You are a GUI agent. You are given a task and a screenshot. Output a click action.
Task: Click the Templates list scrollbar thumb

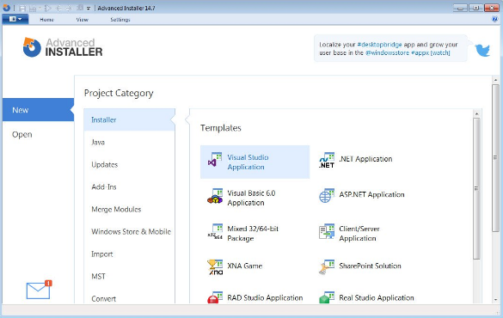coord(476,188)
